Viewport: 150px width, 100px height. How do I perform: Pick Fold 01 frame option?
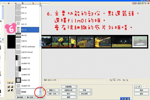pyautogui.click(x=27, y=41)
